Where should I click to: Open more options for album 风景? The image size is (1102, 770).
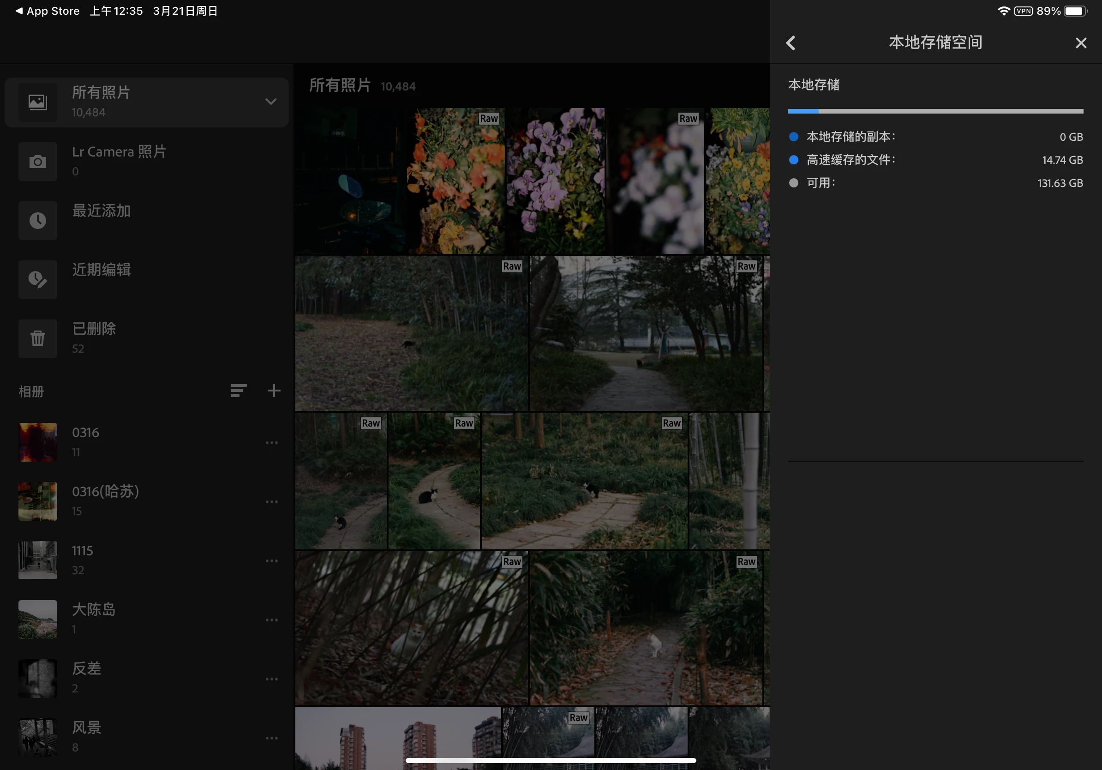coord(272,738)
